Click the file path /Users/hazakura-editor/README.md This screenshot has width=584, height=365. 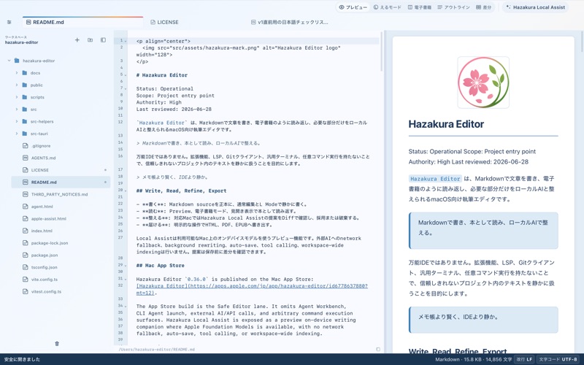pos(156,350)
